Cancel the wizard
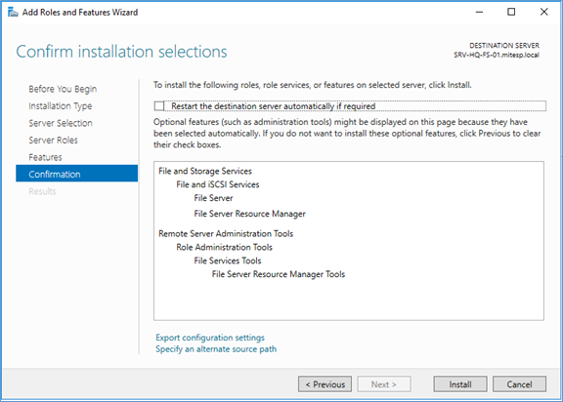Image resolution: width=563 pixels, height=402 pixels. [520, 384]
